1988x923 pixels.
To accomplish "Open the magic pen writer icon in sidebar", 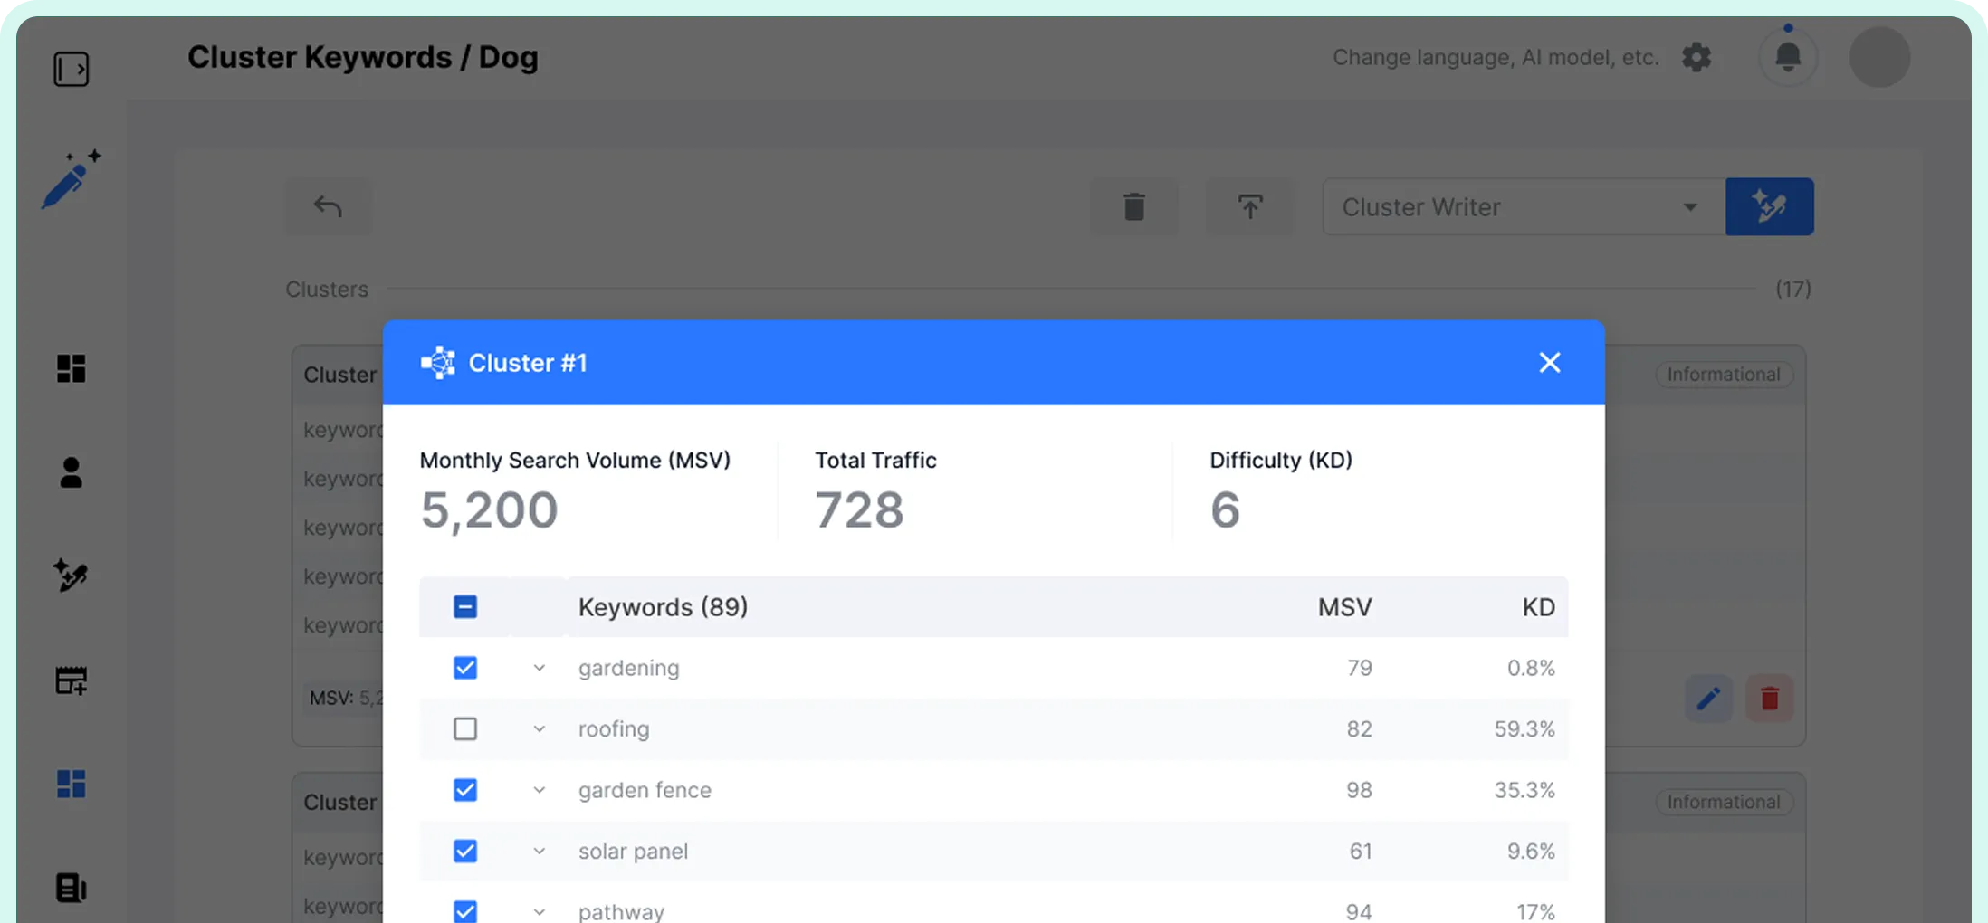I will click(x=71, y=179).
